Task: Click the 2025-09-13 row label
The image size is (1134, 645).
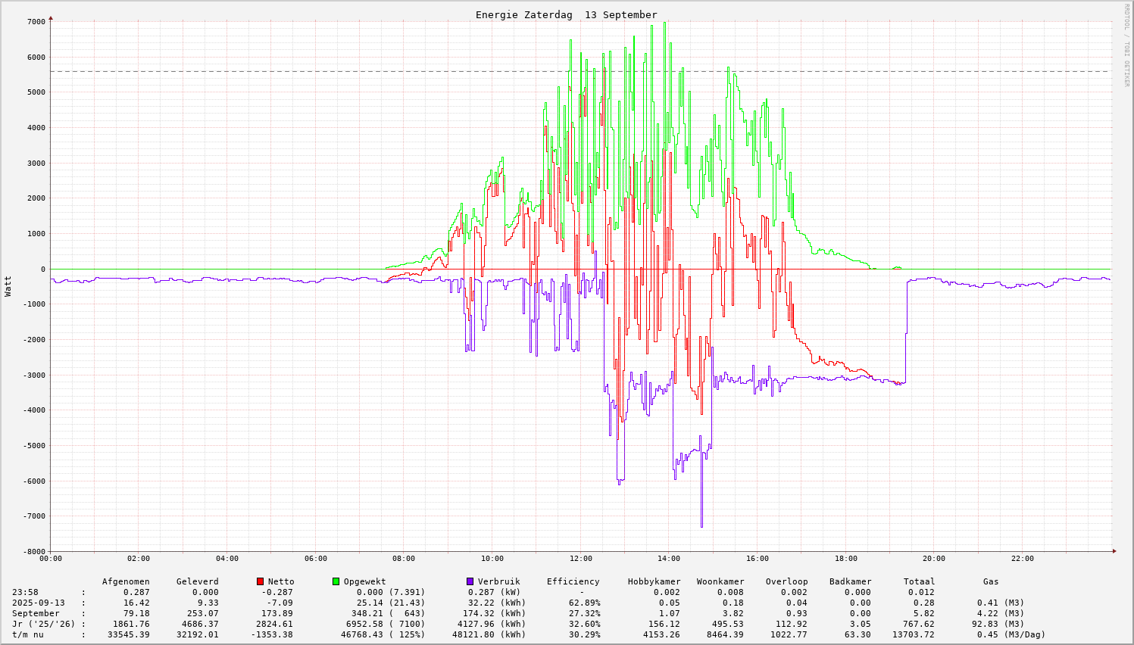Action: click(x=38, y=603)
